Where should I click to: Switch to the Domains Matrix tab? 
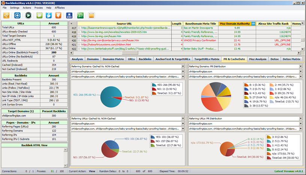pyautogui.click(x=113, y=59)
